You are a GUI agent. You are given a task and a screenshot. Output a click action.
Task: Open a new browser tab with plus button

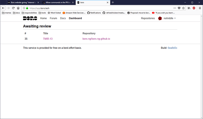point(113,2)
